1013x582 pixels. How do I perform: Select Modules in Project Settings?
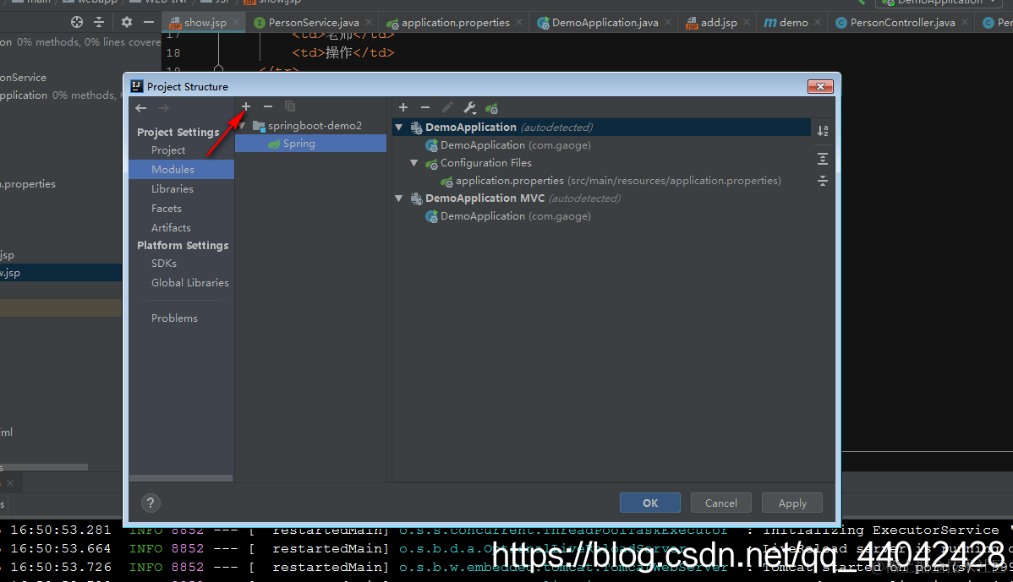[x=182, y=169]
